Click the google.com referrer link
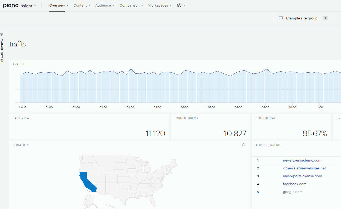The image size is (341, 209). click(293, 192)
